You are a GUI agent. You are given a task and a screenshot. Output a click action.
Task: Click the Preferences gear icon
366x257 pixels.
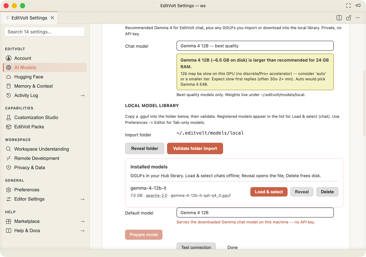point(9,190)
